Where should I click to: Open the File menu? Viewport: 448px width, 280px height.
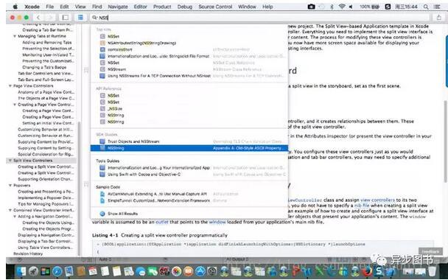tap(49, 7)
